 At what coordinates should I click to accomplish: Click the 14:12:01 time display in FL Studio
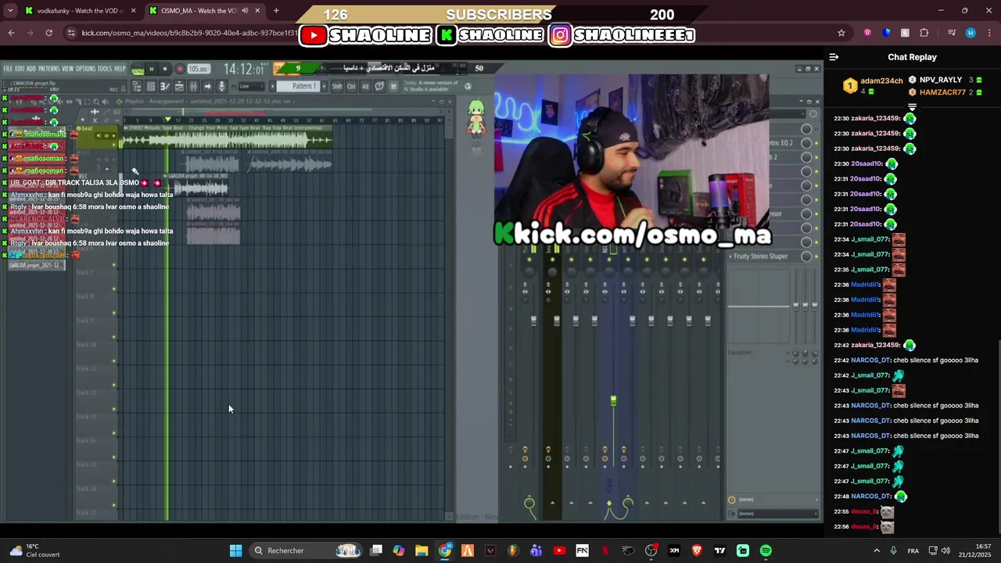[x=244, y=69]
